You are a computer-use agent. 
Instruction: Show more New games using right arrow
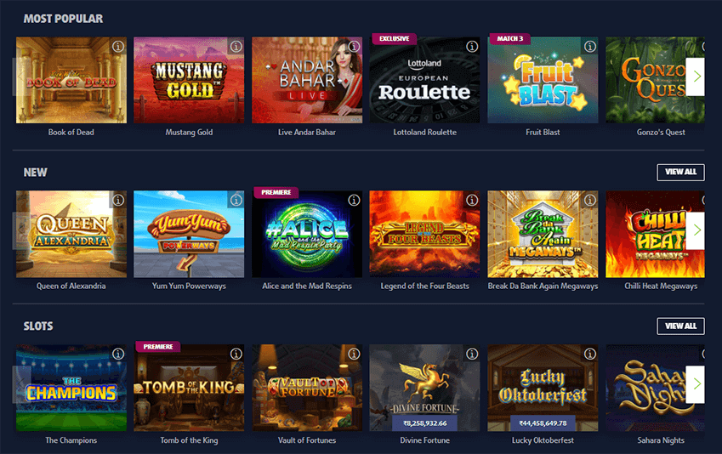click(696, 230)
